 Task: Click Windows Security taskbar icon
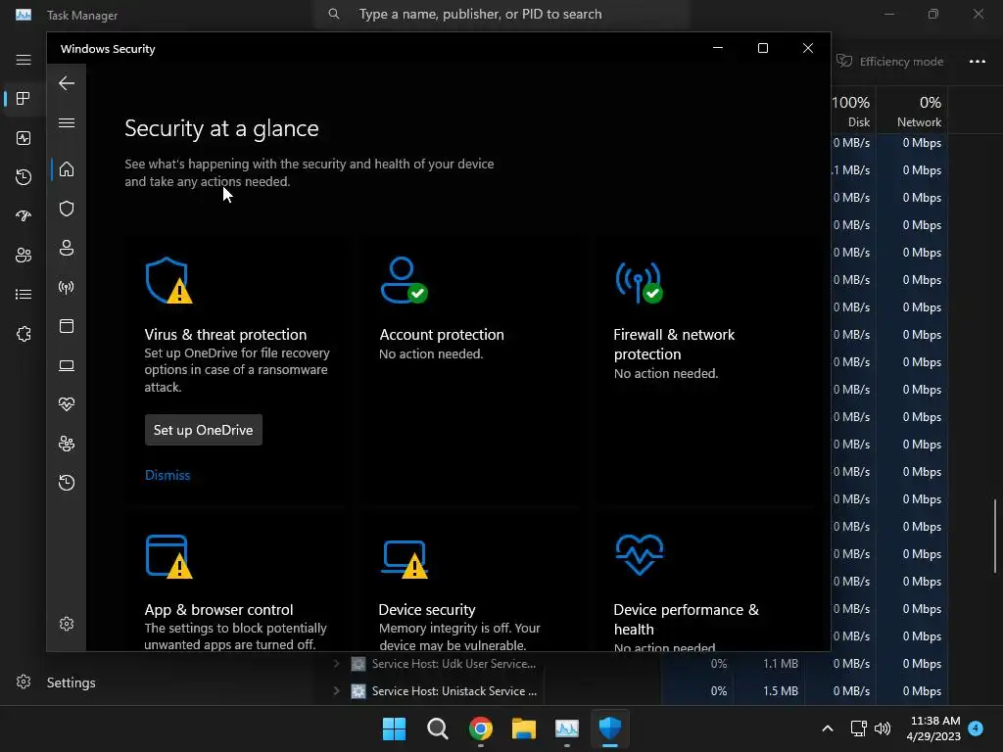[x=610, y=728]
